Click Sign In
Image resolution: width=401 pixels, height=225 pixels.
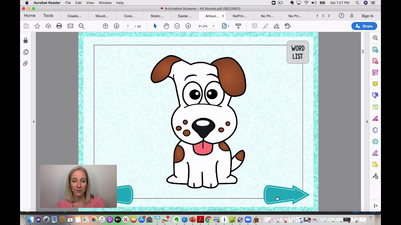point(367,16)
